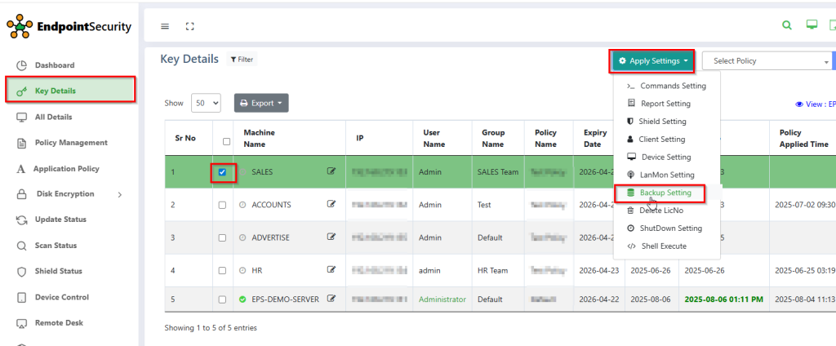
Task: Check the ACCOUNTS row checkbox
Action: click(222, 205)
